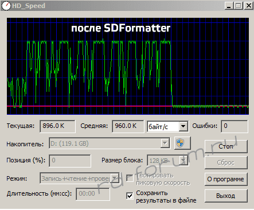
Task: Open the Размер блока 128 KB dropdown
Action: (x=183, y=160)
